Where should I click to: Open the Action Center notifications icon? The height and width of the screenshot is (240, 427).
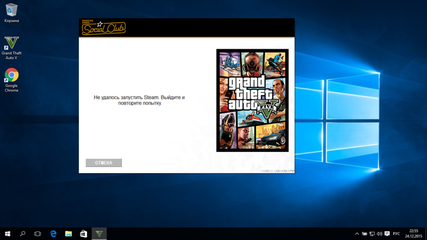[387, 234]
